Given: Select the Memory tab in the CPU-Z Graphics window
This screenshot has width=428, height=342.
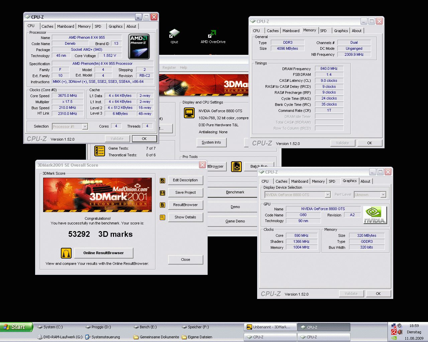Looking at the screenshot, I should tap(318, 181).
